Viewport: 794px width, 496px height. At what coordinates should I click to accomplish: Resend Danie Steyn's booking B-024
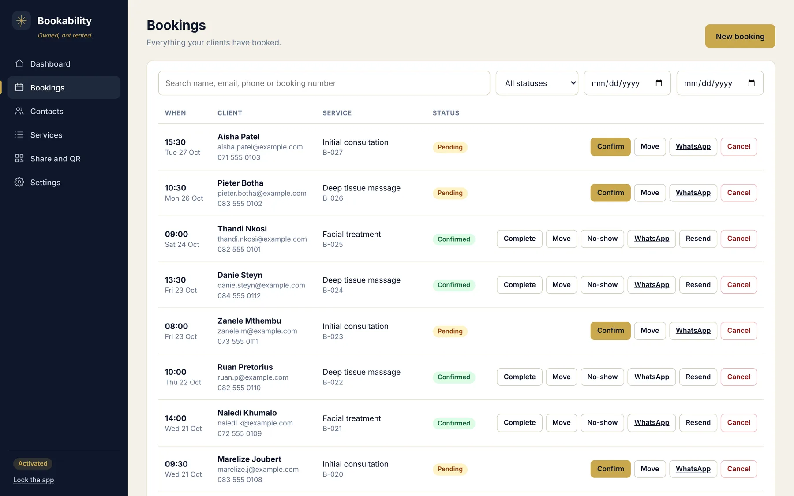click(698, 285)
